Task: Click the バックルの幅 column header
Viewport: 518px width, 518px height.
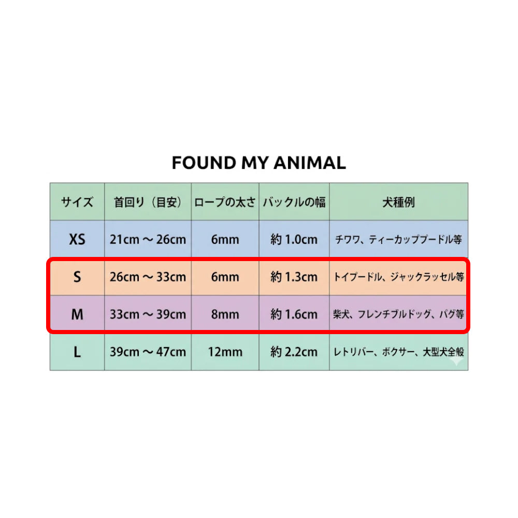Action: 294,202
